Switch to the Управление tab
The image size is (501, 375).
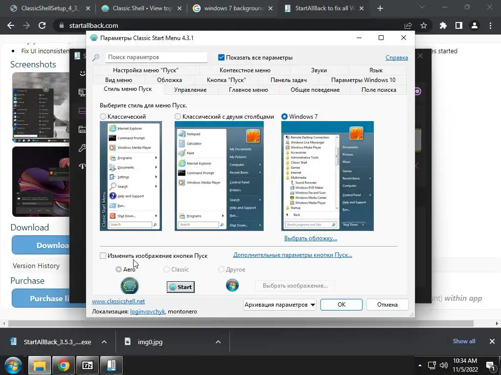190,90
